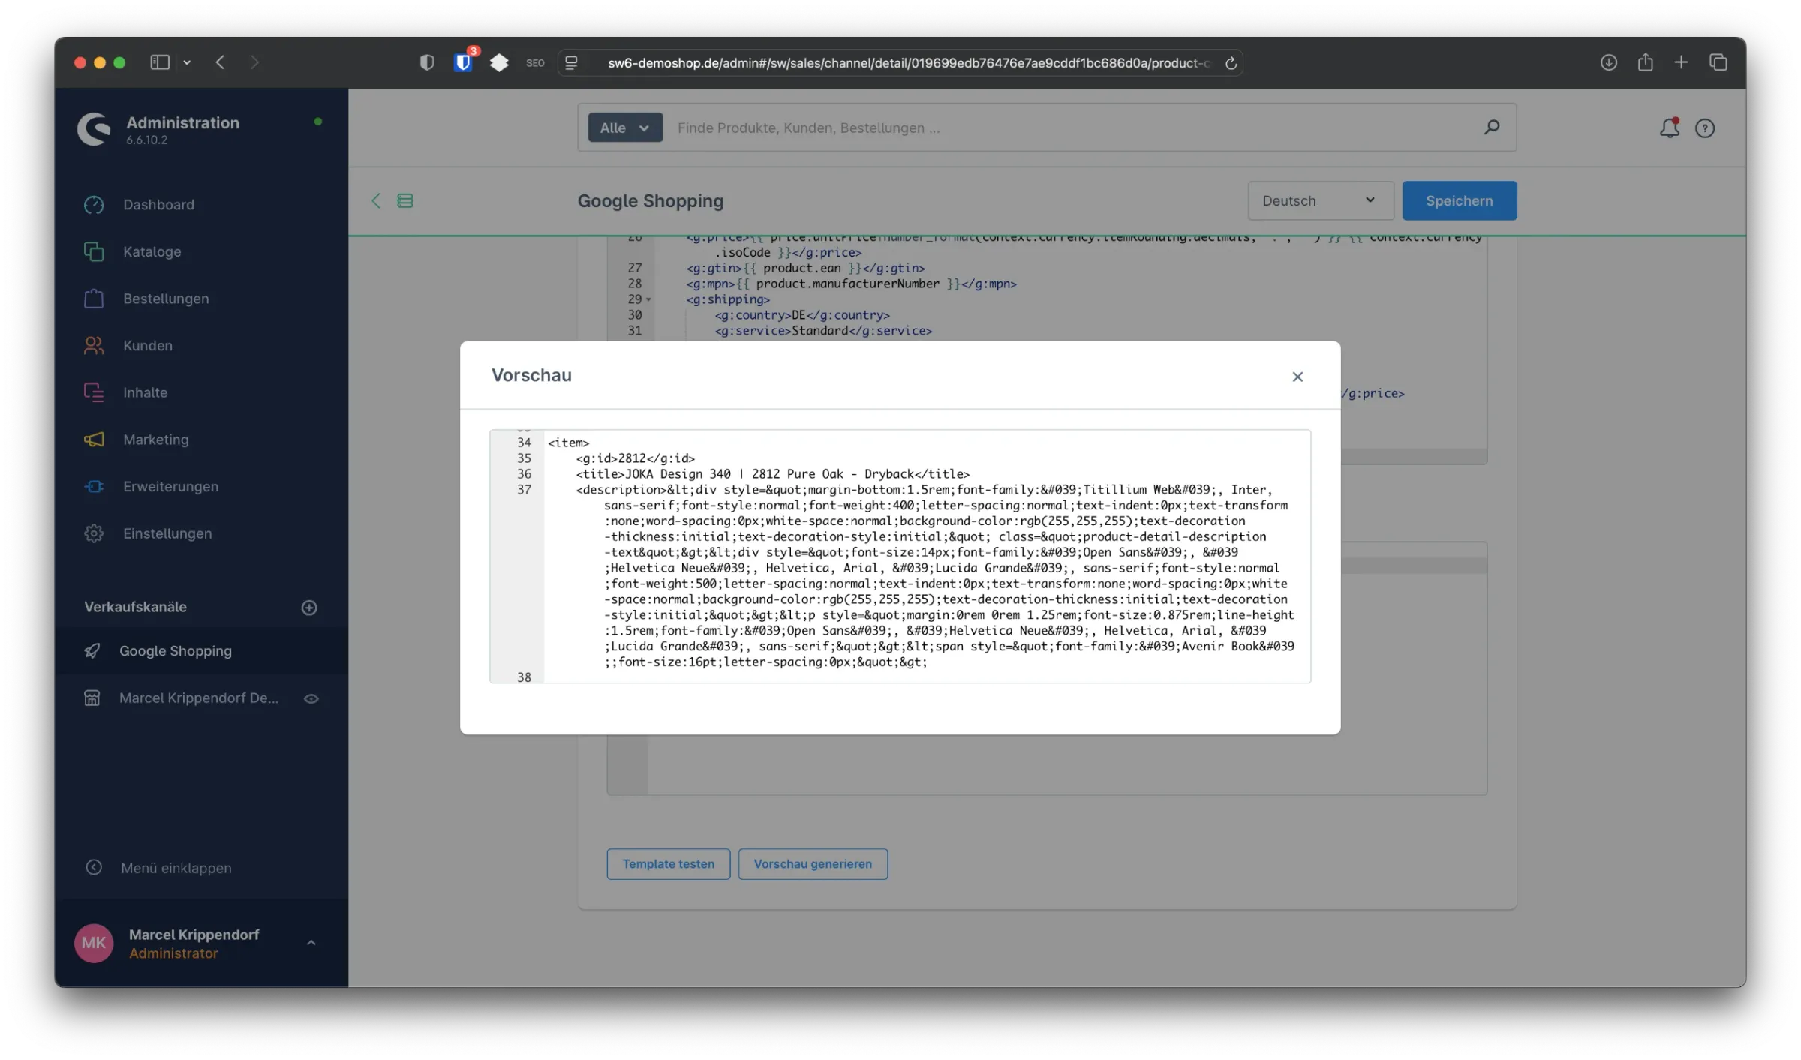Viewport: 1801px width, 1060px height.
Task: Expand the Alle search filter dropdown
Action: 624,128
